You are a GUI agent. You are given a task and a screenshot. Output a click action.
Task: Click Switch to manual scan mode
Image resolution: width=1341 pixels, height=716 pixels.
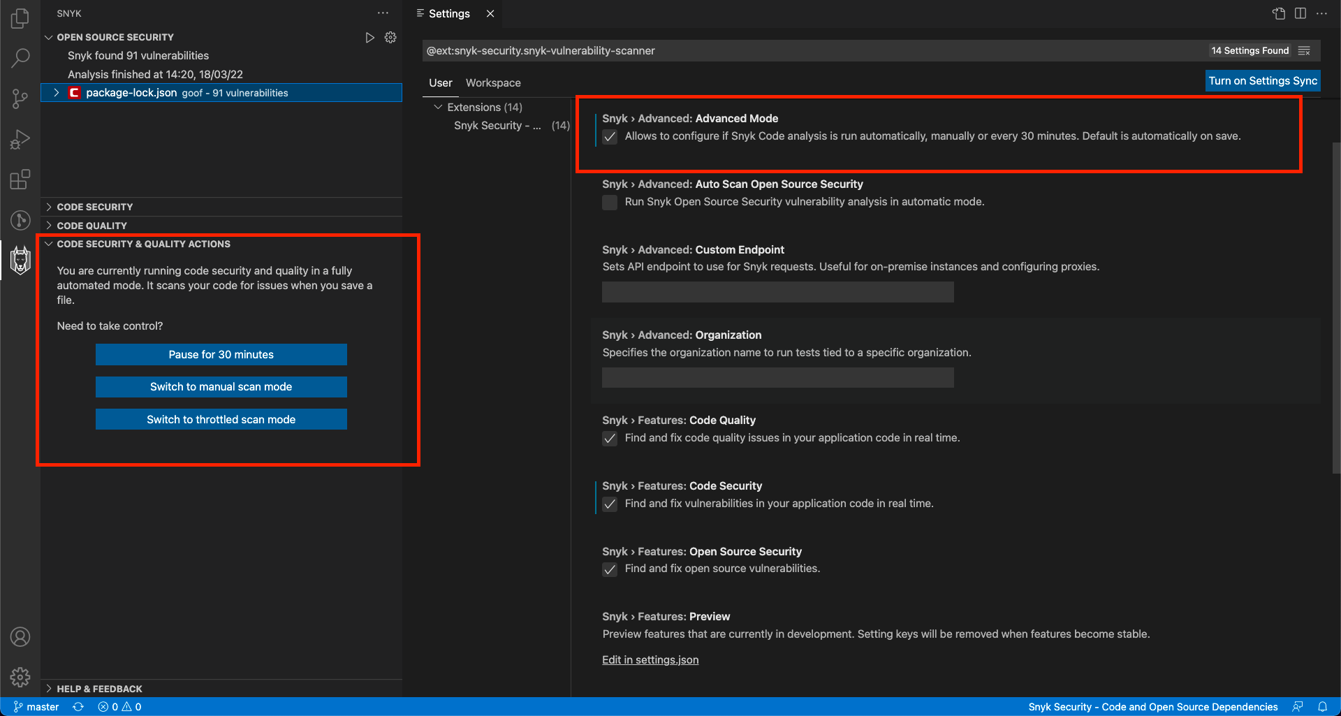click(221, 387)
